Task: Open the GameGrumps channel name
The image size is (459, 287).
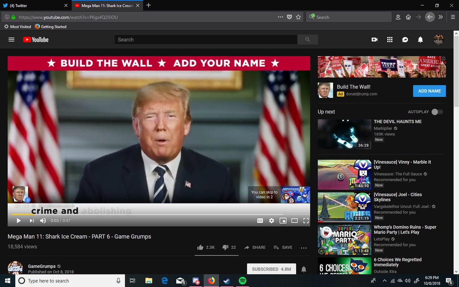Action: (x=42, y=266)
